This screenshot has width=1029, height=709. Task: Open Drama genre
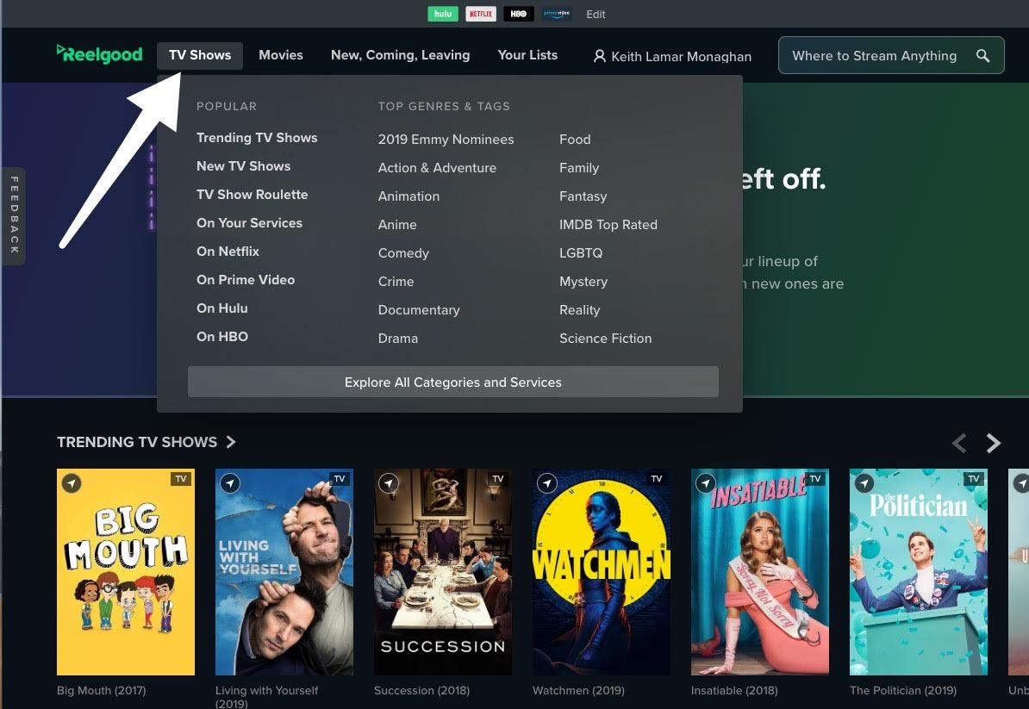[x=397, y=339]
